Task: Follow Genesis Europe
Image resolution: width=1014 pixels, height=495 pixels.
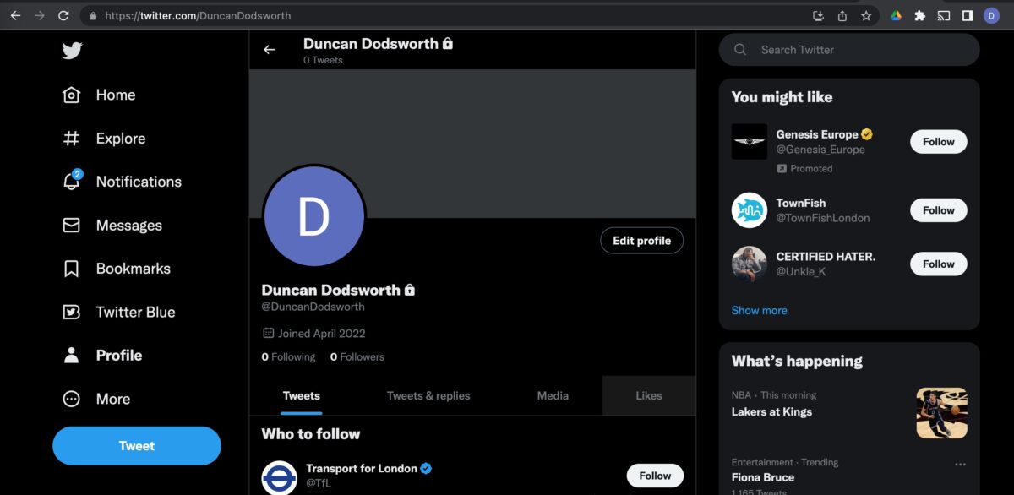Action: (939, 142)
